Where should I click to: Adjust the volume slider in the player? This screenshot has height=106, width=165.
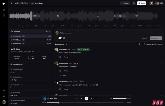pos(122,98)
